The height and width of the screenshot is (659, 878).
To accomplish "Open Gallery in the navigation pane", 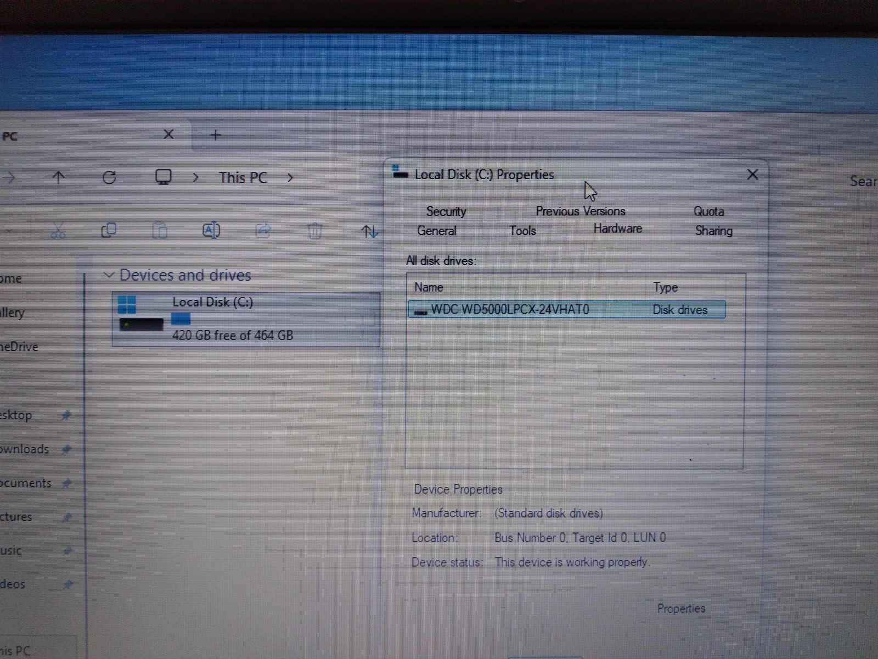I will 12,312.
